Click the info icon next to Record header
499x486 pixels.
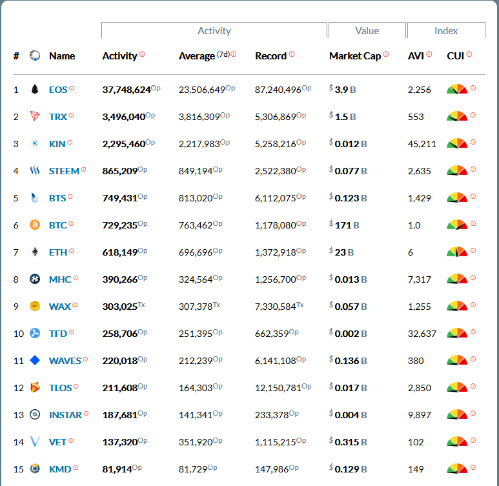point(292,54)
